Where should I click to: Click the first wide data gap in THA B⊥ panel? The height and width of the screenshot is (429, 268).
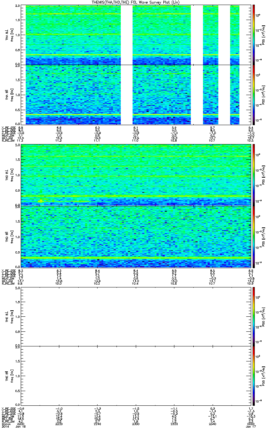click(x=127, y=35)
